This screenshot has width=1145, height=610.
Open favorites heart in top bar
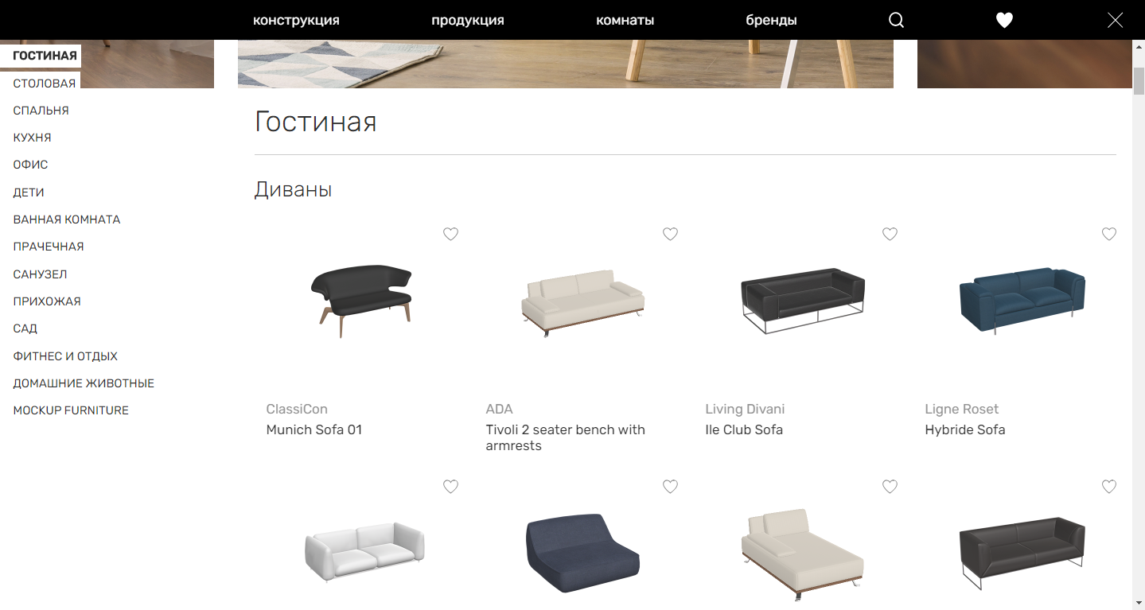1004,21
